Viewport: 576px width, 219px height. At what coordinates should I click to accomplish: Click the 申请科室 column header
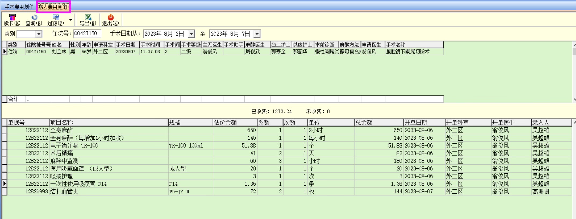point(104,45)
